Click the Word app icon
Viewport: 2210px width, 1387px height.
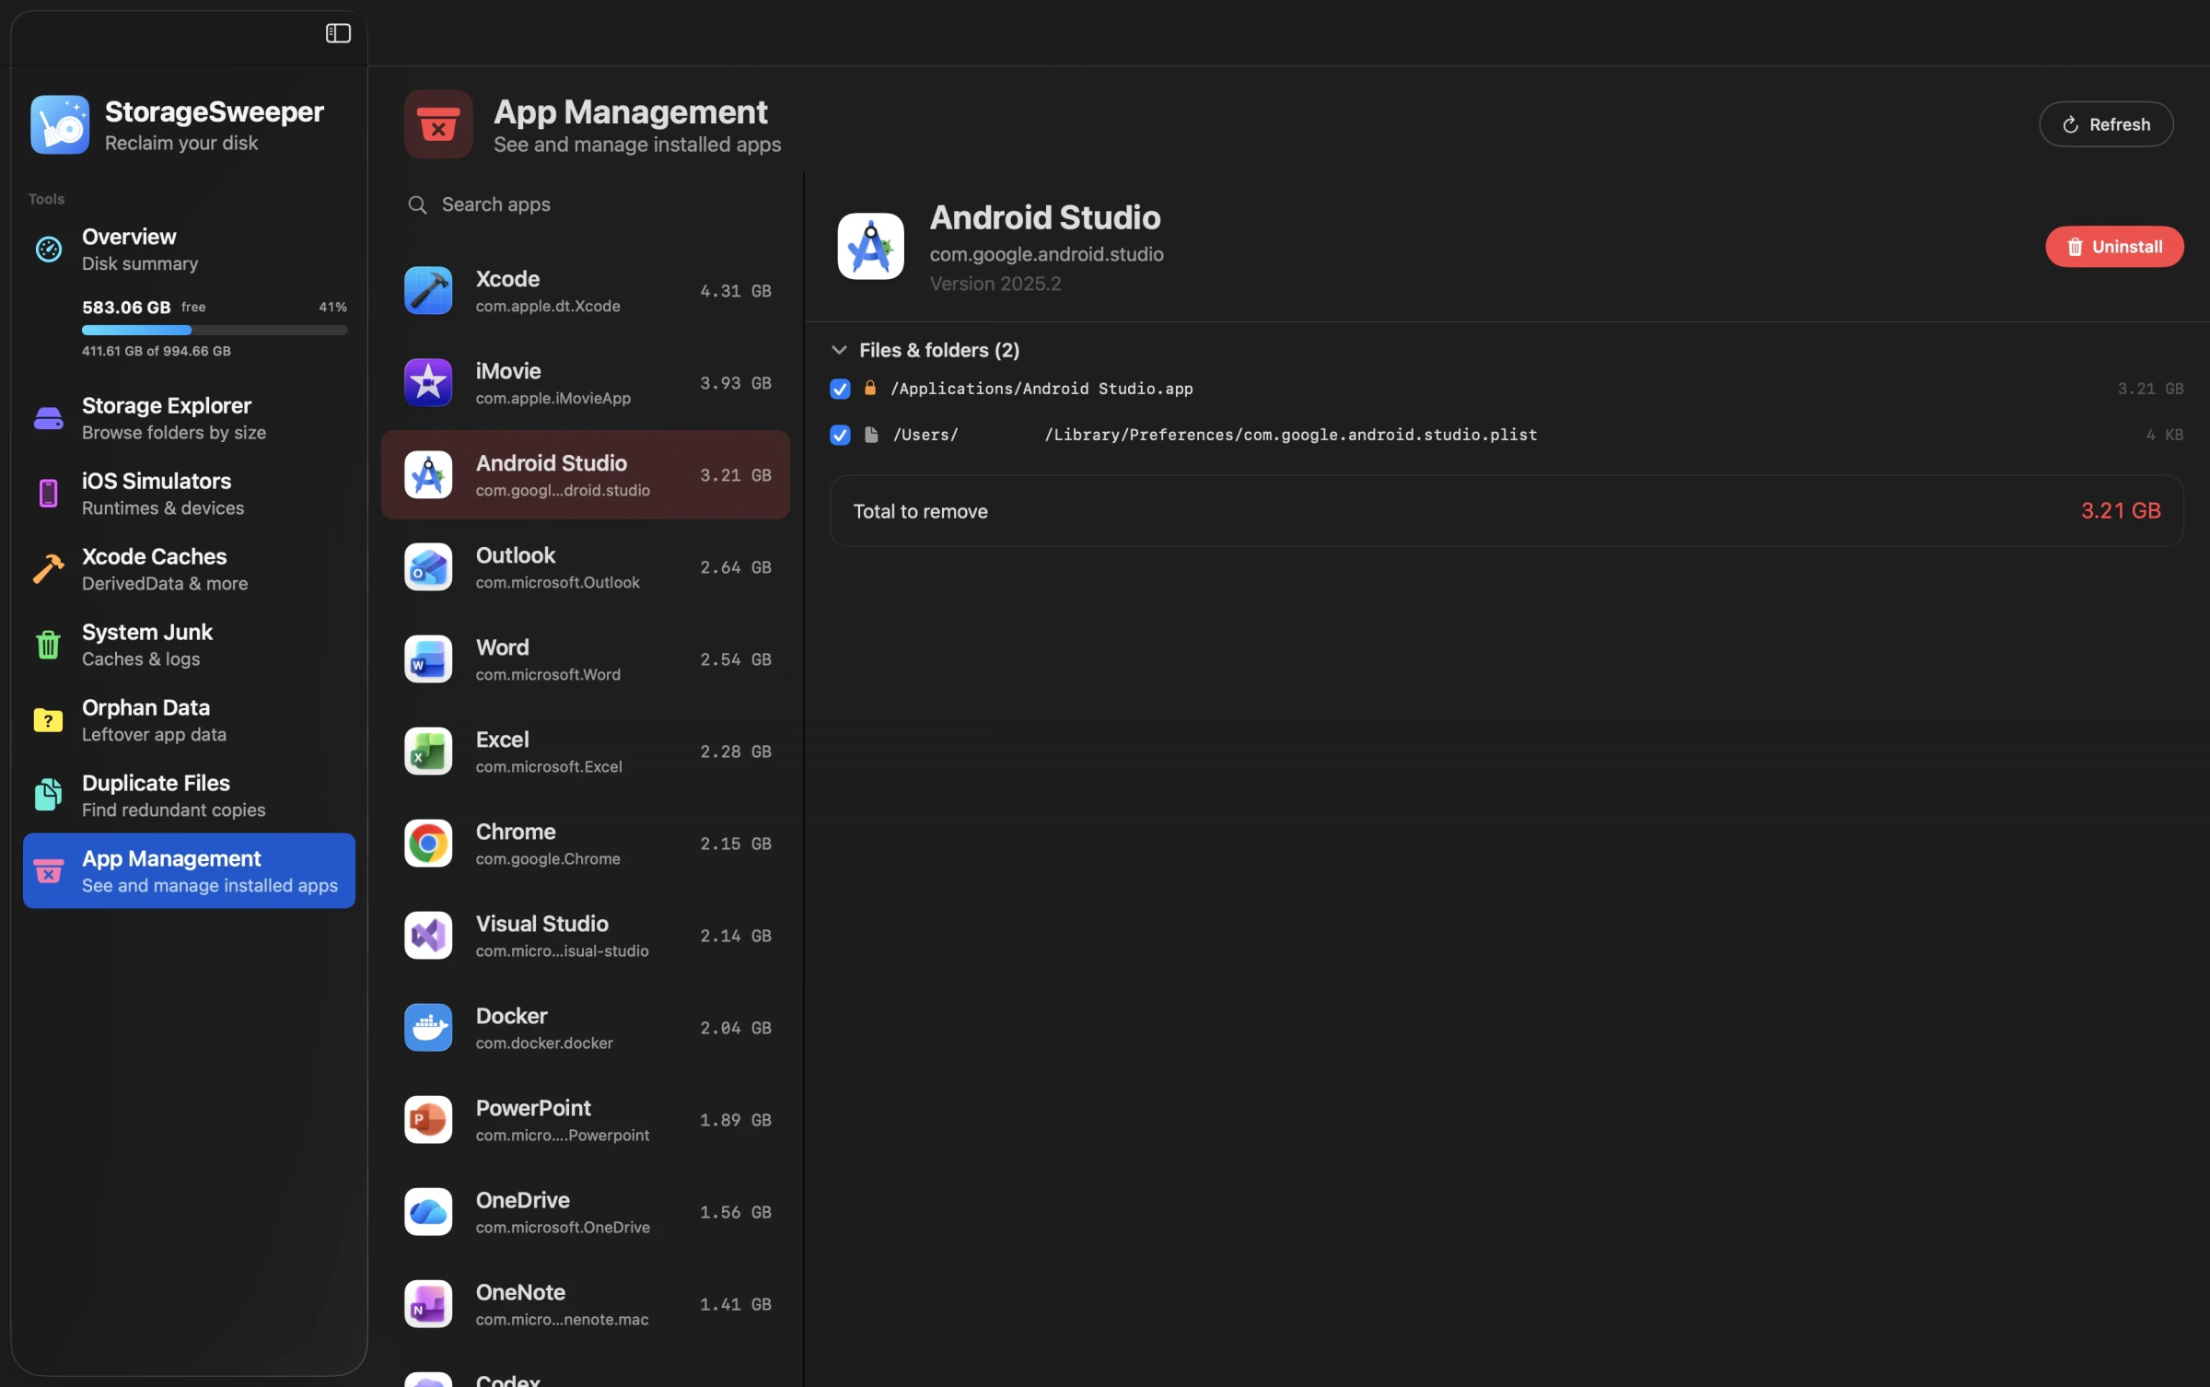[x=428, y=659]
